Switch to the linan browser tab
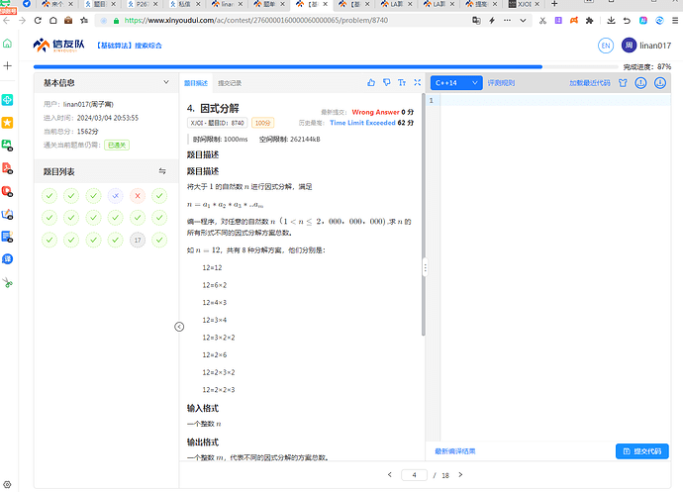Image resolution: width=683 pixels, height=492 pixels. (x=227, y=4)
